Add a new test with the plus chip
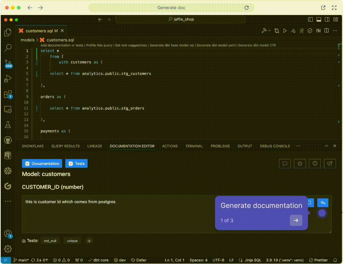Viewport: 343px width, 264px height. pyautogui.click(x=89, y=241)
